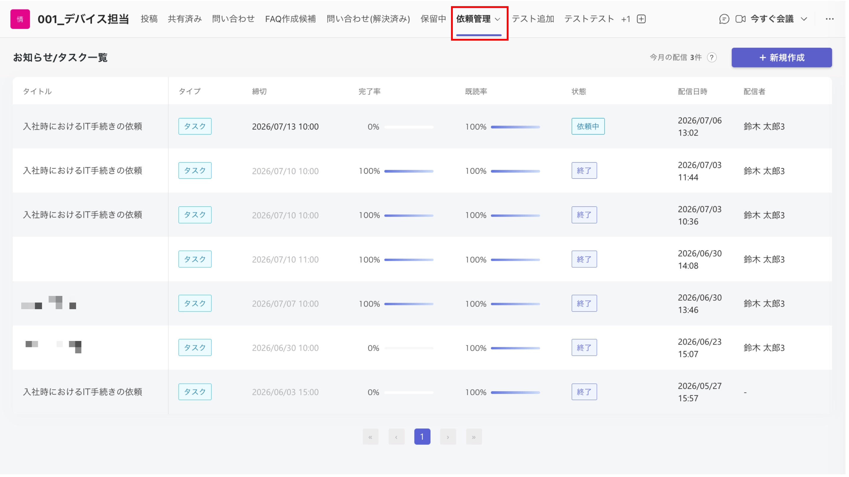This screenshot has width=849, height=477.
Task: Click the 2026/06/30 10:00 deadline cell
Action: point(285,348)
